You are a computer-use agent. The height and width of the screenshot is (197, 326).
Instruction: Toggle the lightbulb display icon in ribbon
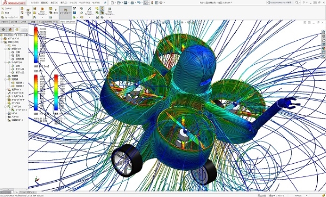tap(102, 8)
